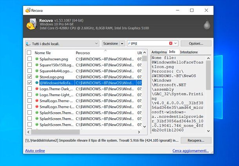The width and height of the screenshot is (239, 166).
Task: Click the Recupera button
Action: click(x=196, y=140)
